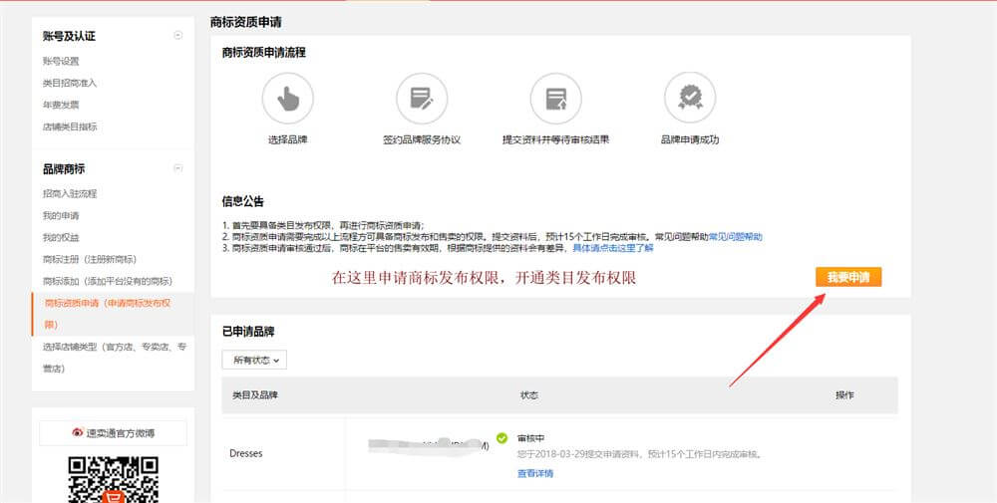Image resolution: width=997 pixels, height=503 pixels.
Task: Open the 常见问题帮助 link
Action: (x=735, y=237)
